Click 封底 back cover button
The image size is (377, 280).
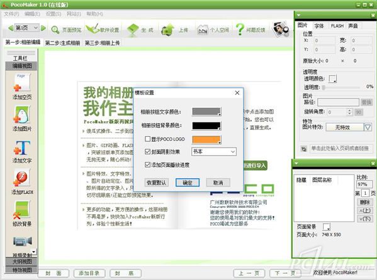coord(125,273)
